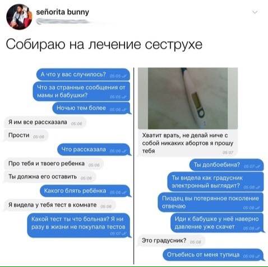Select 'Про тебя и твоего ребенка' message
The image size is (268, 267).
point(54,163)
